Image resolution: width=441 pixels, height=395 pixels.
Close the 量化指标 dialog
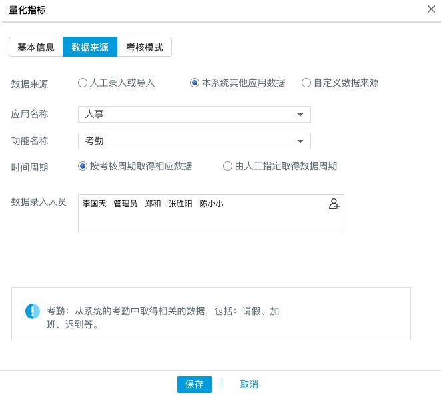point(431,9)
